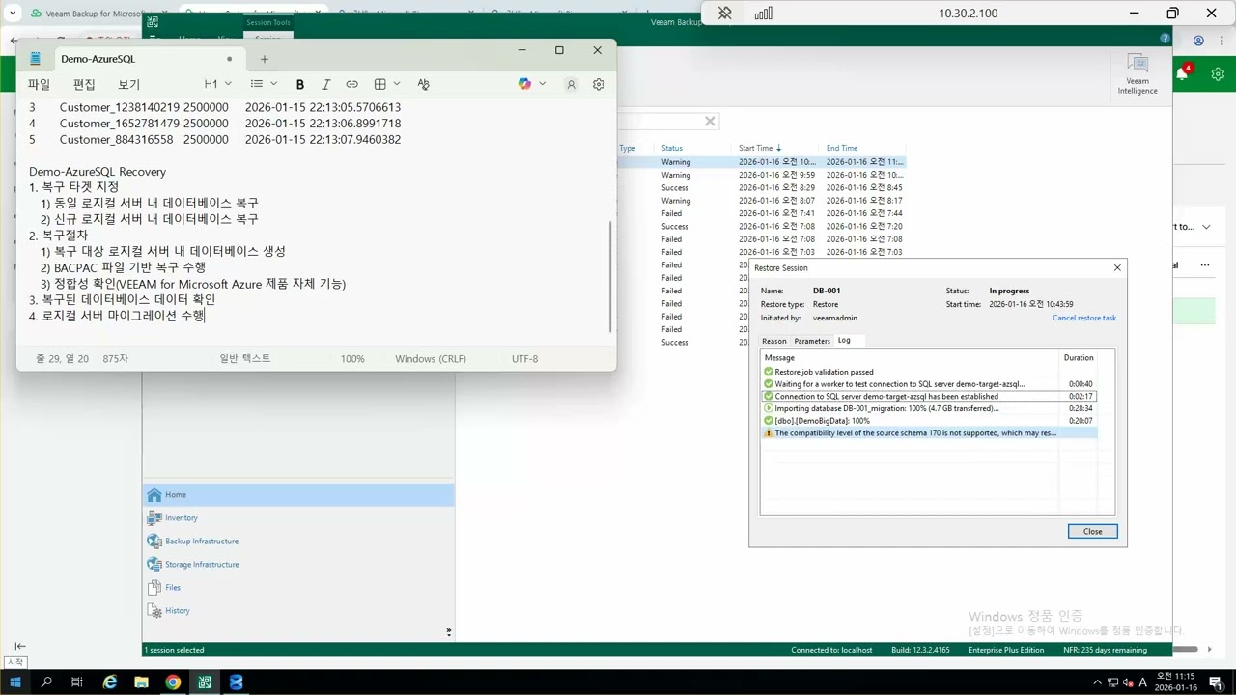Open Notepad settings gear
This screenshot has height=695, width=1236.
pos(599,84)
